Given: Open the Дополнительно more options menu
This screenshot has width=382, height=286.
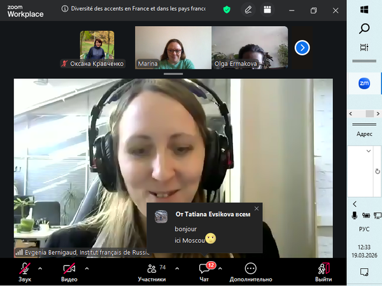Looking at the screenshot, I should tap(251, 271).
